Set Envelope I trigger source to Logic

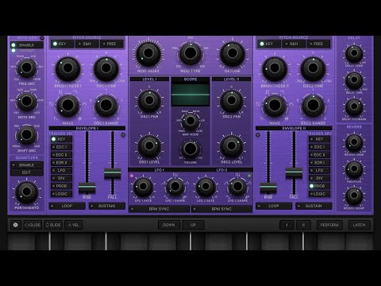tap(61, 194)
